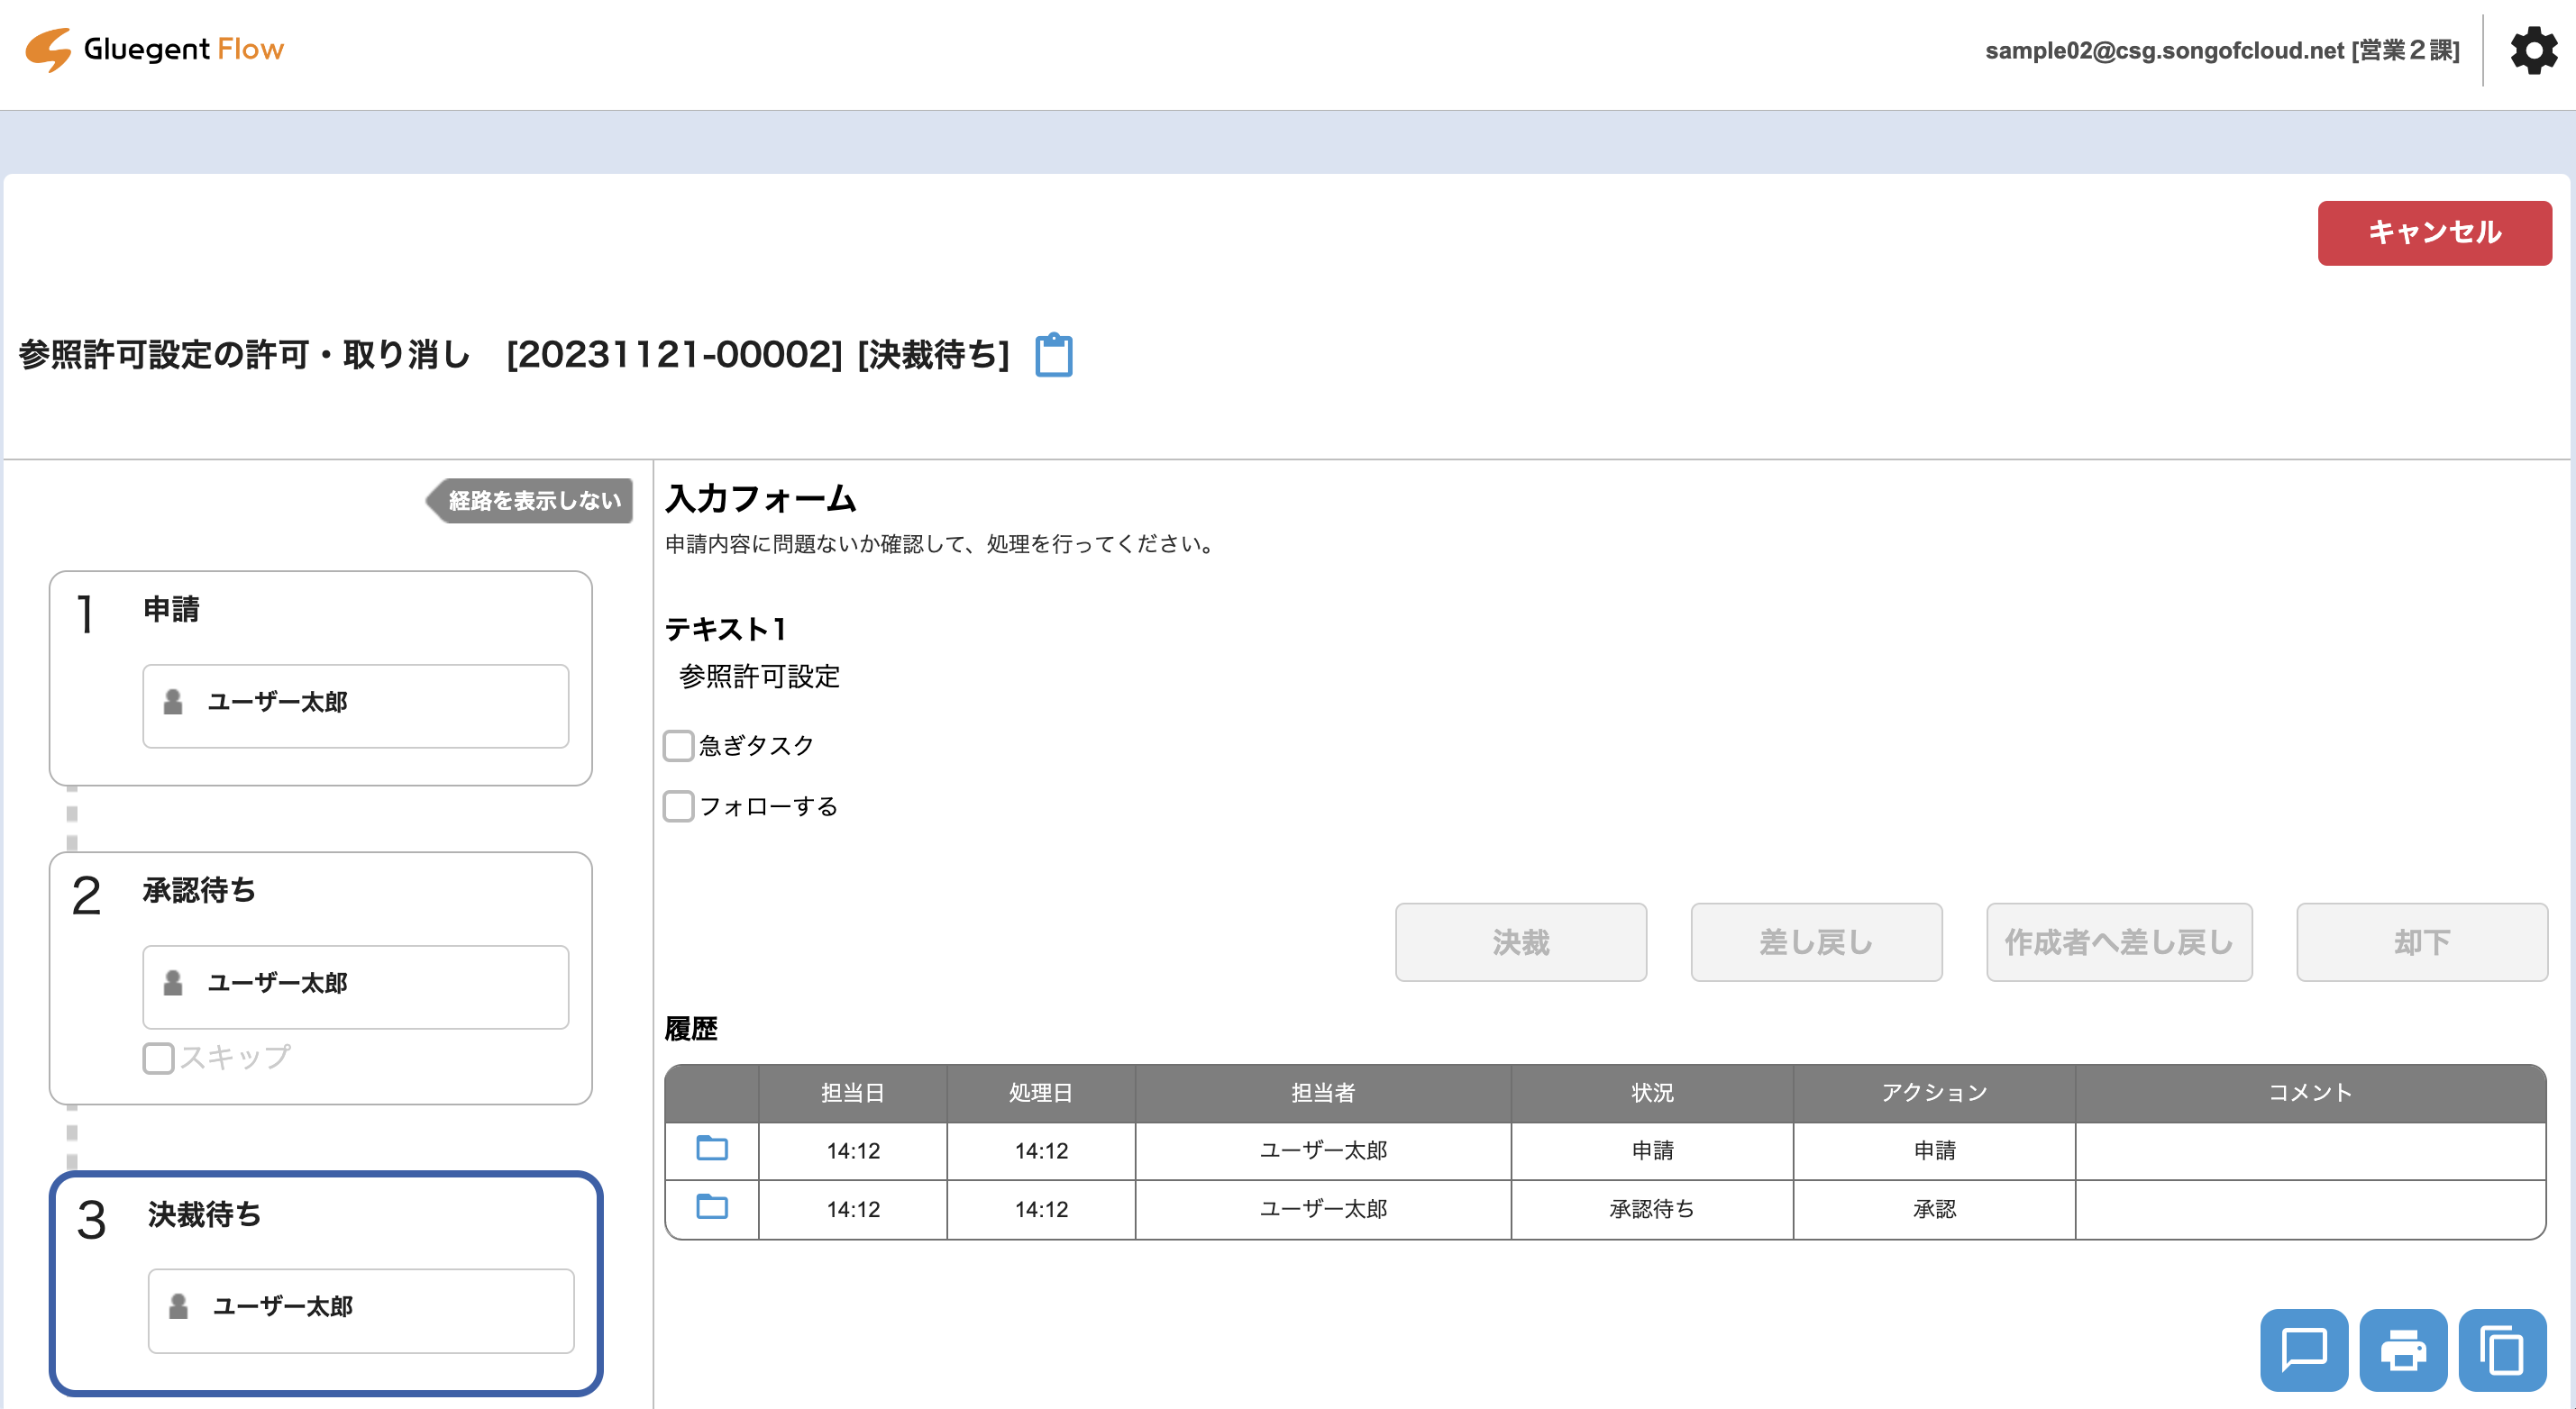Click the Gluegent Flow logo

pos(155,49)
